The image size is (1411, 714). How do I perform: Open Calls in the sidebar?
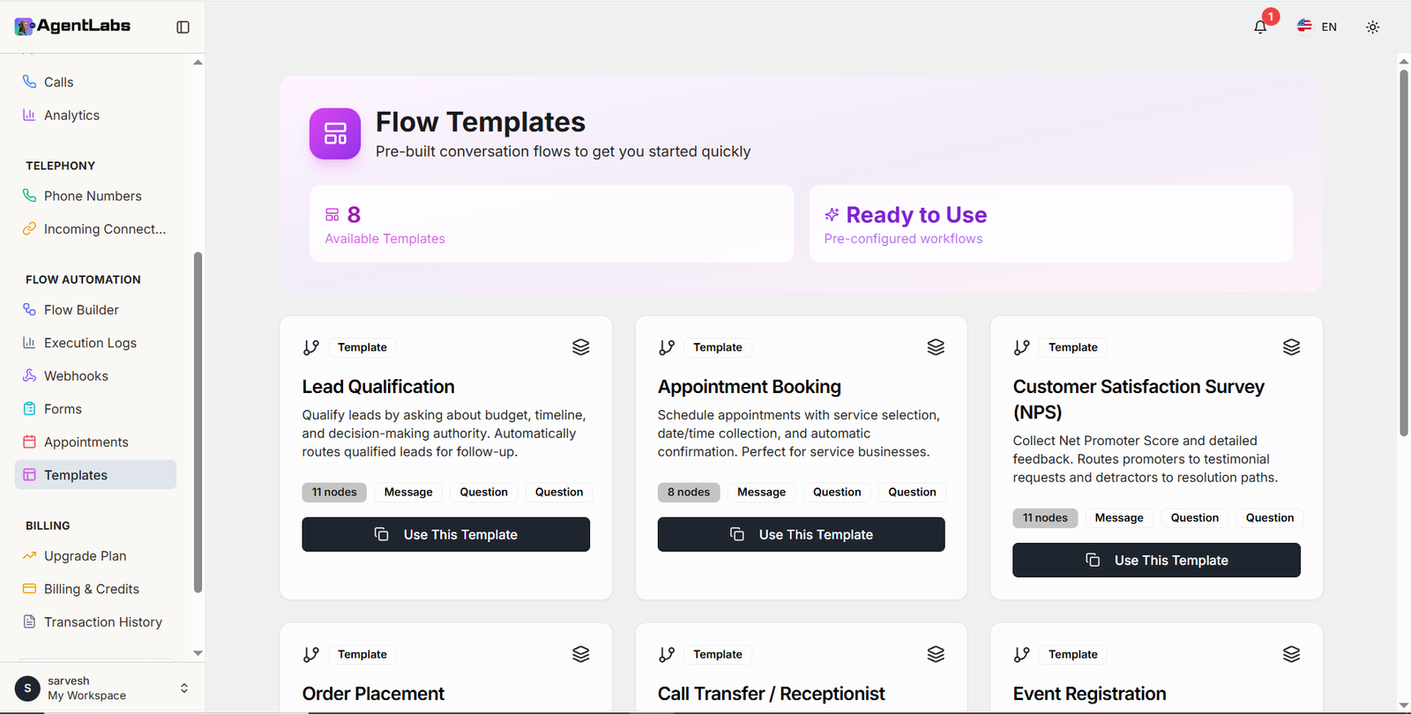tap(95, 82)
